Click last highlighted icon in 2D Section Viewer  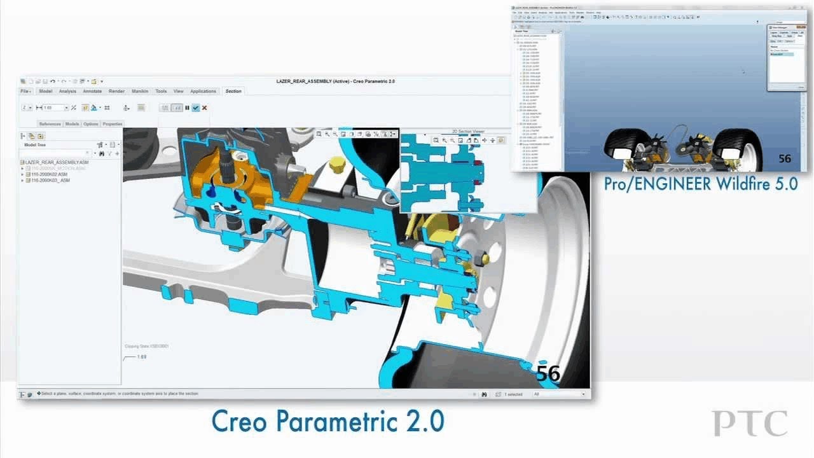point(500,140)
